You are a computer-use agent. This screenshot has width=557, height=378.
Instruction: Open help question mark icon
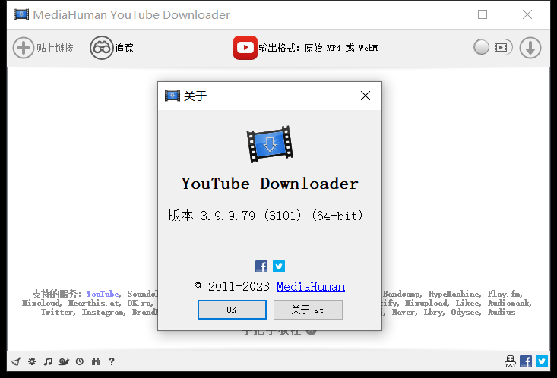pyautogui.click(x=112, y=361)
